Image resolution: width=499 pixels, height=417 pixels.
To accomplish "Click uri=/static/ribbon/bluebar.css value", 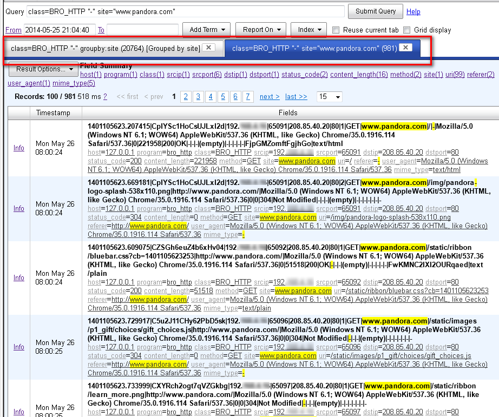I will pos(417,291).
